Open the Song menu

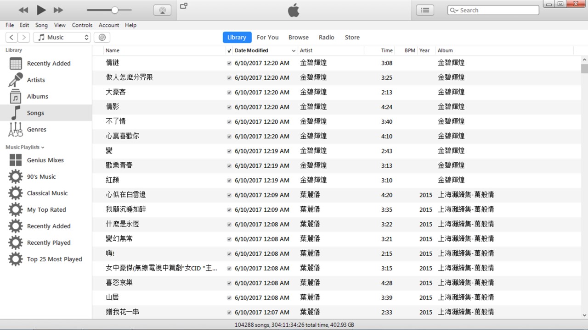pos(41,25)
